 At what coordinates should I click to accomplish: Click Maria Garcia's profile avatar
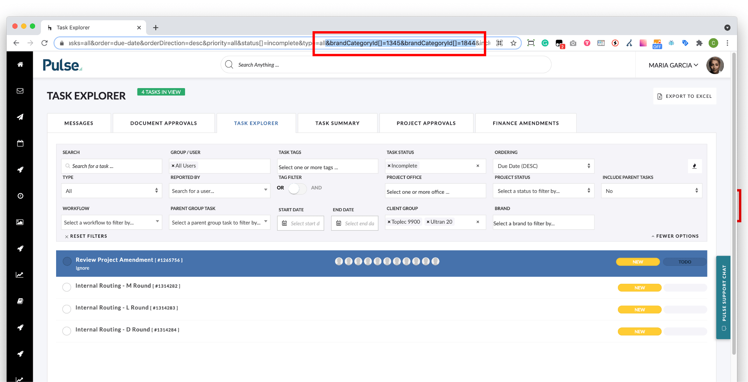[715, 65]
